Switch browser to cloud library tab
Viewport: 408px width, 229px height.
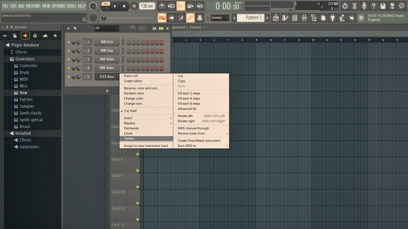(45, 36)
